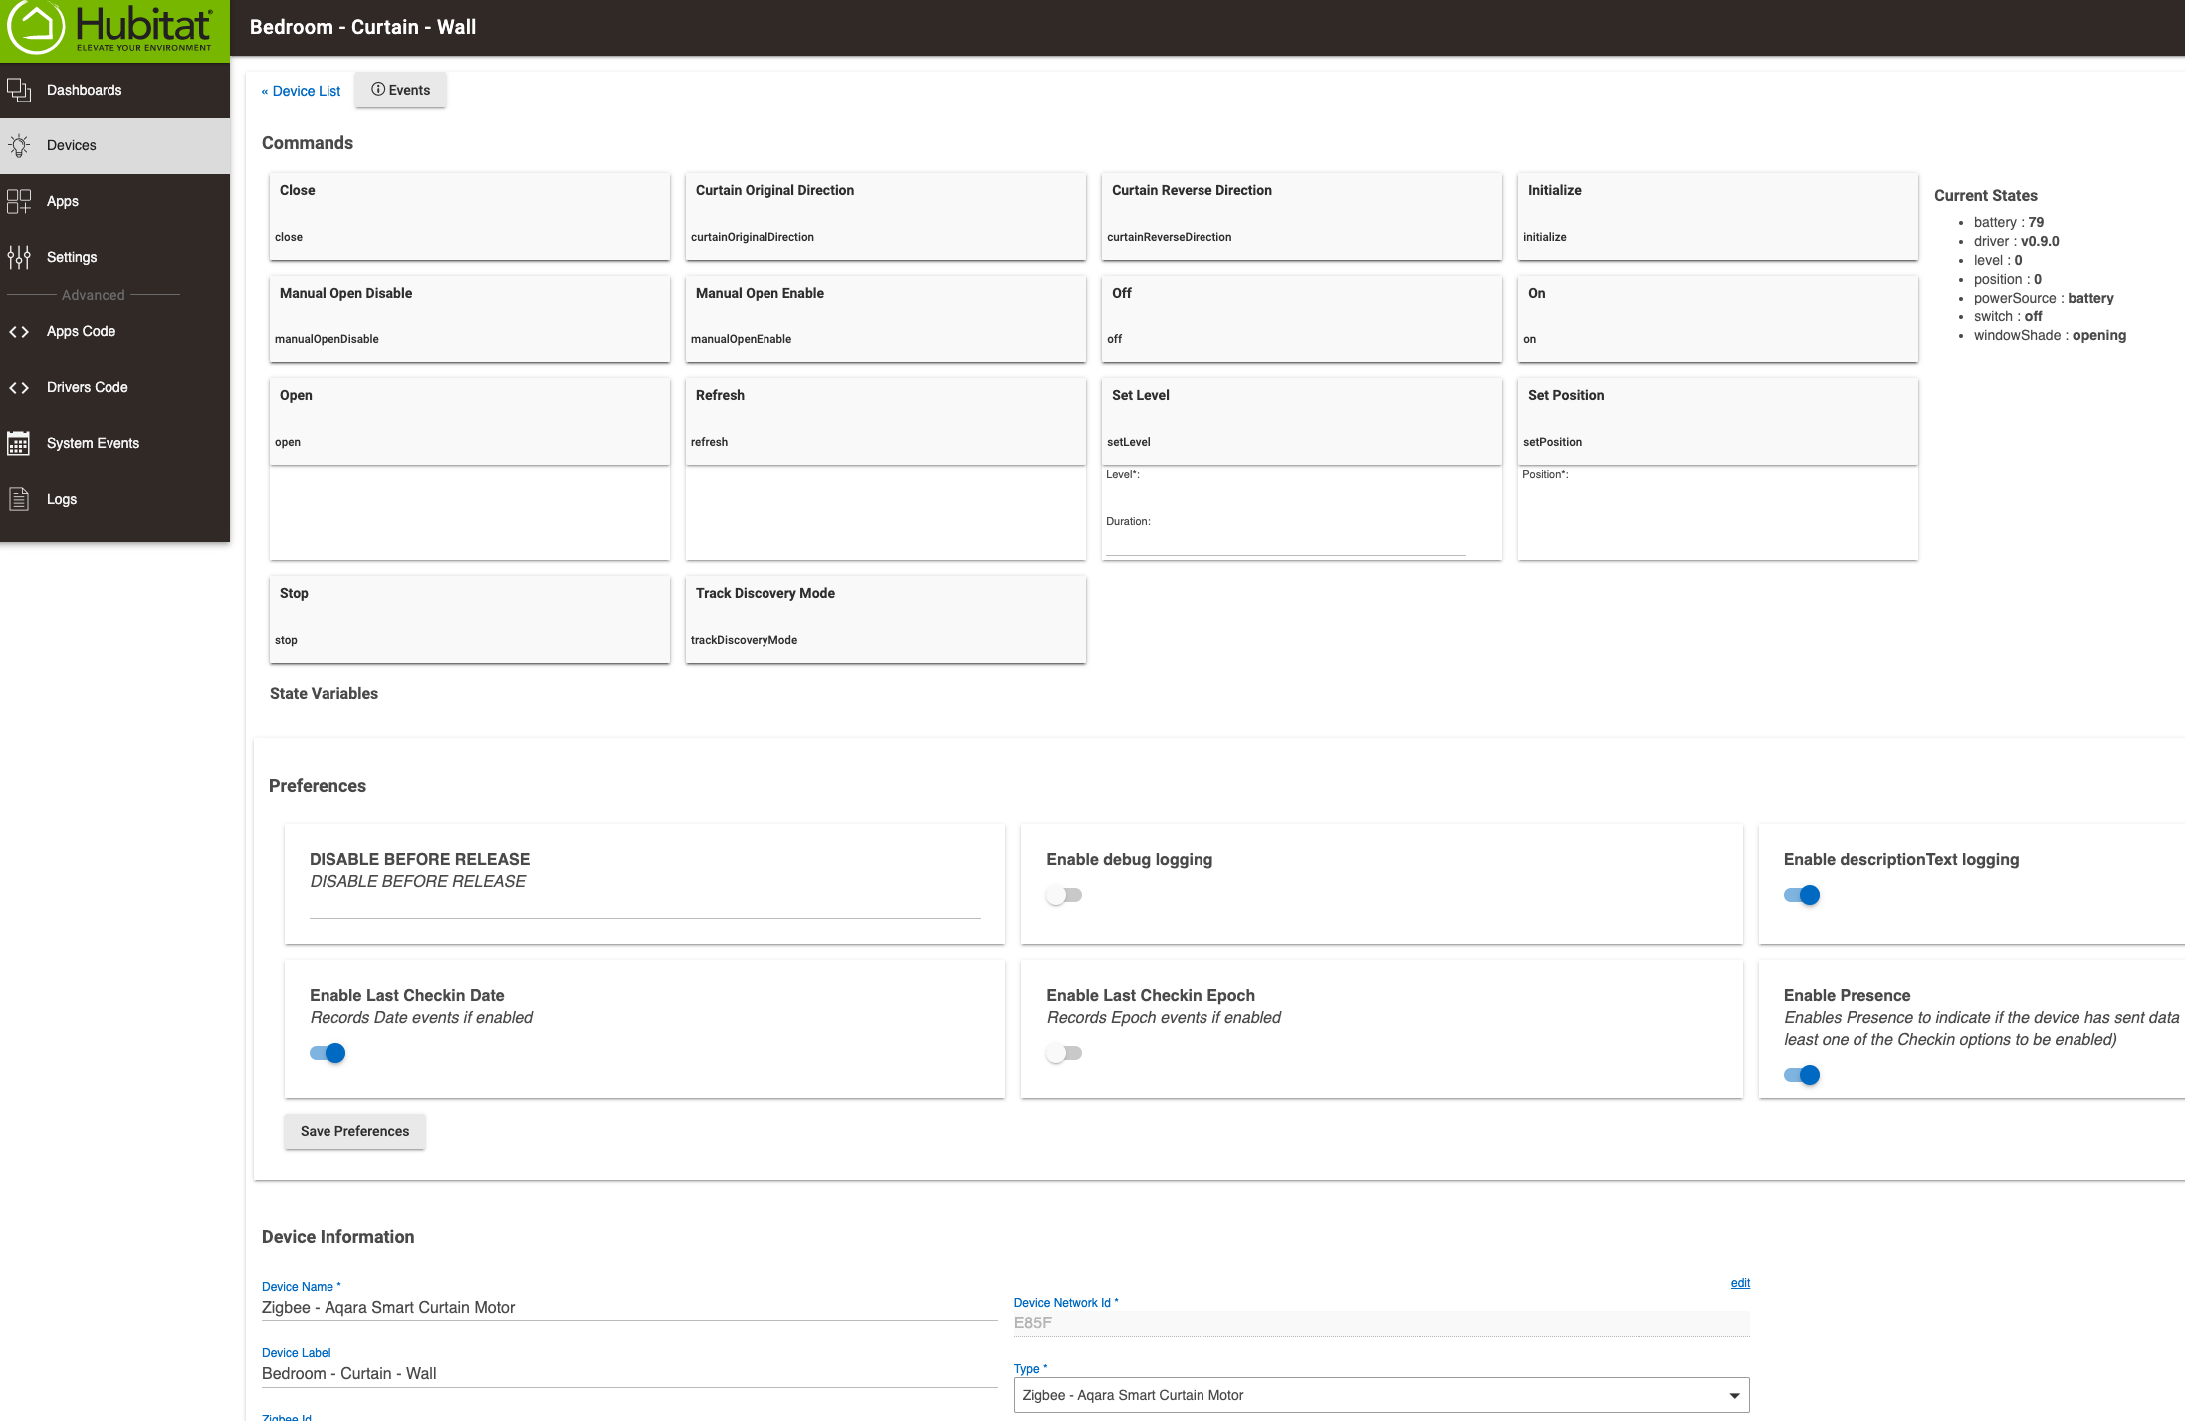Open System Events in the sidebar
2185x1421 pixels.
click(114, 443)
